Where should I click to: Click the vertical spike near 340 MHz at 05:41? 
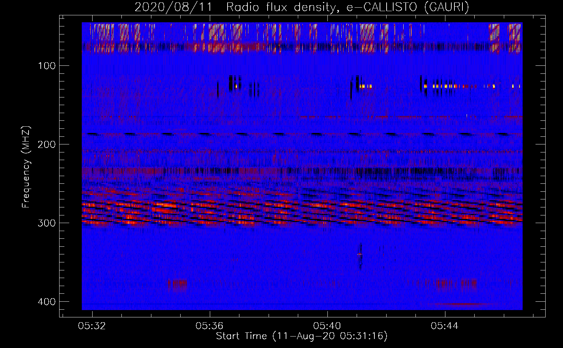click(360, 256)
